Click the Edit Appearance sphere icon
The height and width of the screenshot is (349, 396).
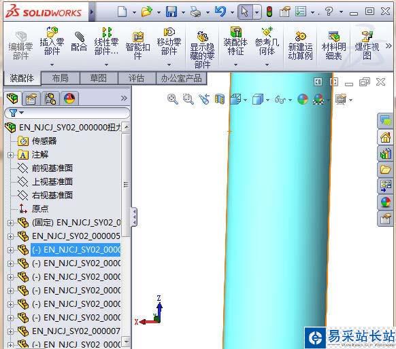(303, 99)
